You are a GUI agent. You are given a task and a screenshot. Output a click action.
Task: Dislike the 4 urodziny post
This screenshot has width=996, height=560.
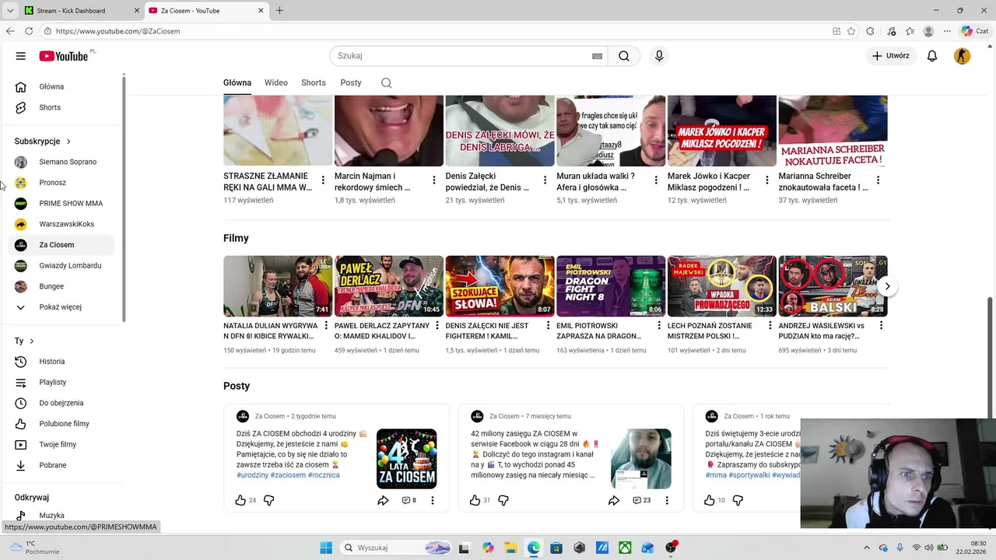(x=269, y=500)
